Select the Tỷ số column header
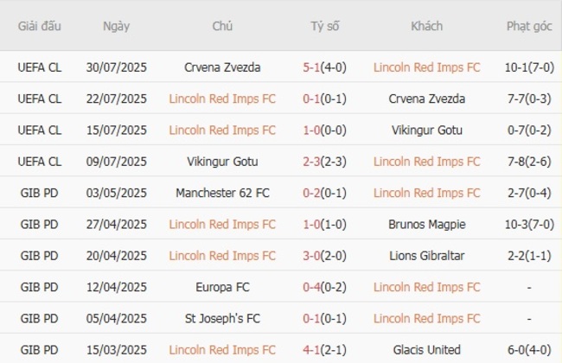The width and height of the screenshot is (562, 363). tap(325, 26)
